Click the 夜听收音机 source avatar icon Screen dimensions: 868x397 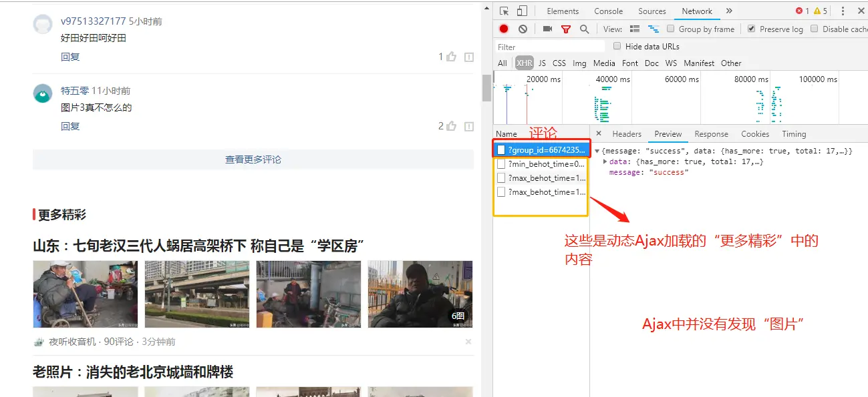[x=39, y=342]
